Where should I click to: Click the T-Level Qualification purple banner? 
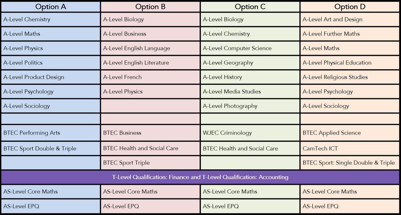[x=200, y=177]
